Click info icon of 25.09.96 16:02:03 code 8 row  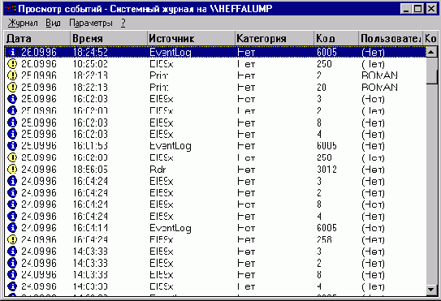click(12, 123)
